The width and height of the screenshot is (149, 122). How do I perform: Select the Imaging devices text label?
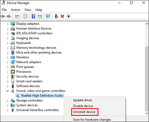(28, 38)
